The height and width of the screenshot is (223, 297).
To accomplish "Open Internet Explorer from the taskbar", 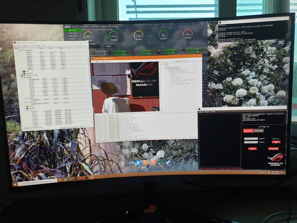I will 65,179.
